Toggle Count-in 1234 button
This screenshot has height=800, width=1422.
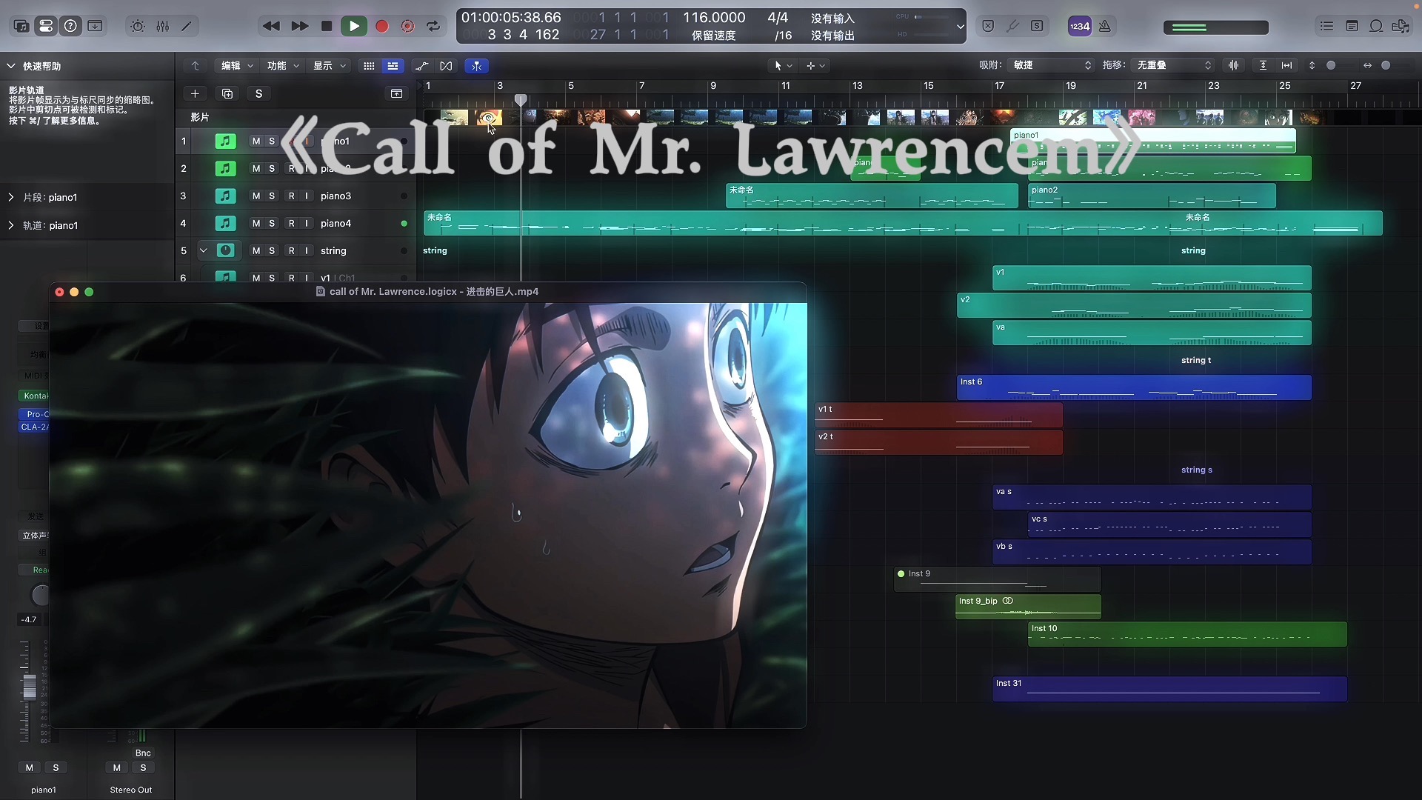pos(1079,26)
